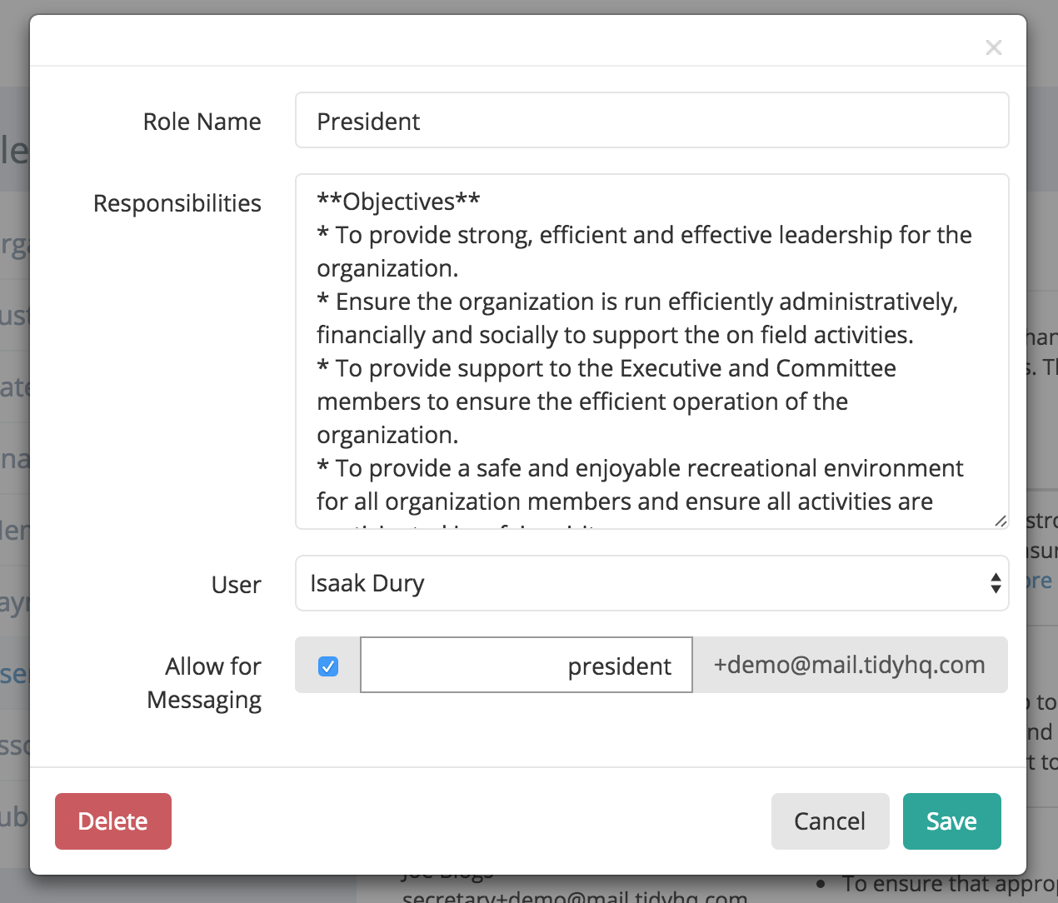
Task: Delete the President role
Action: [112, 821]
